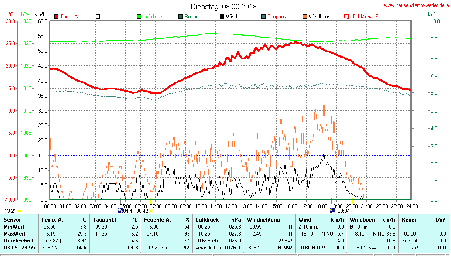The image size is (451, 256).
Task: Click the yellow sun icon beside 13:21
Action: 20,211
